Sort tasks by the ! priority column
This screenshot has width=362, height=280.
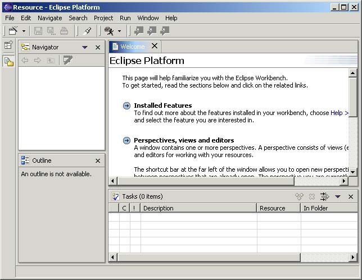pos(135,208)
